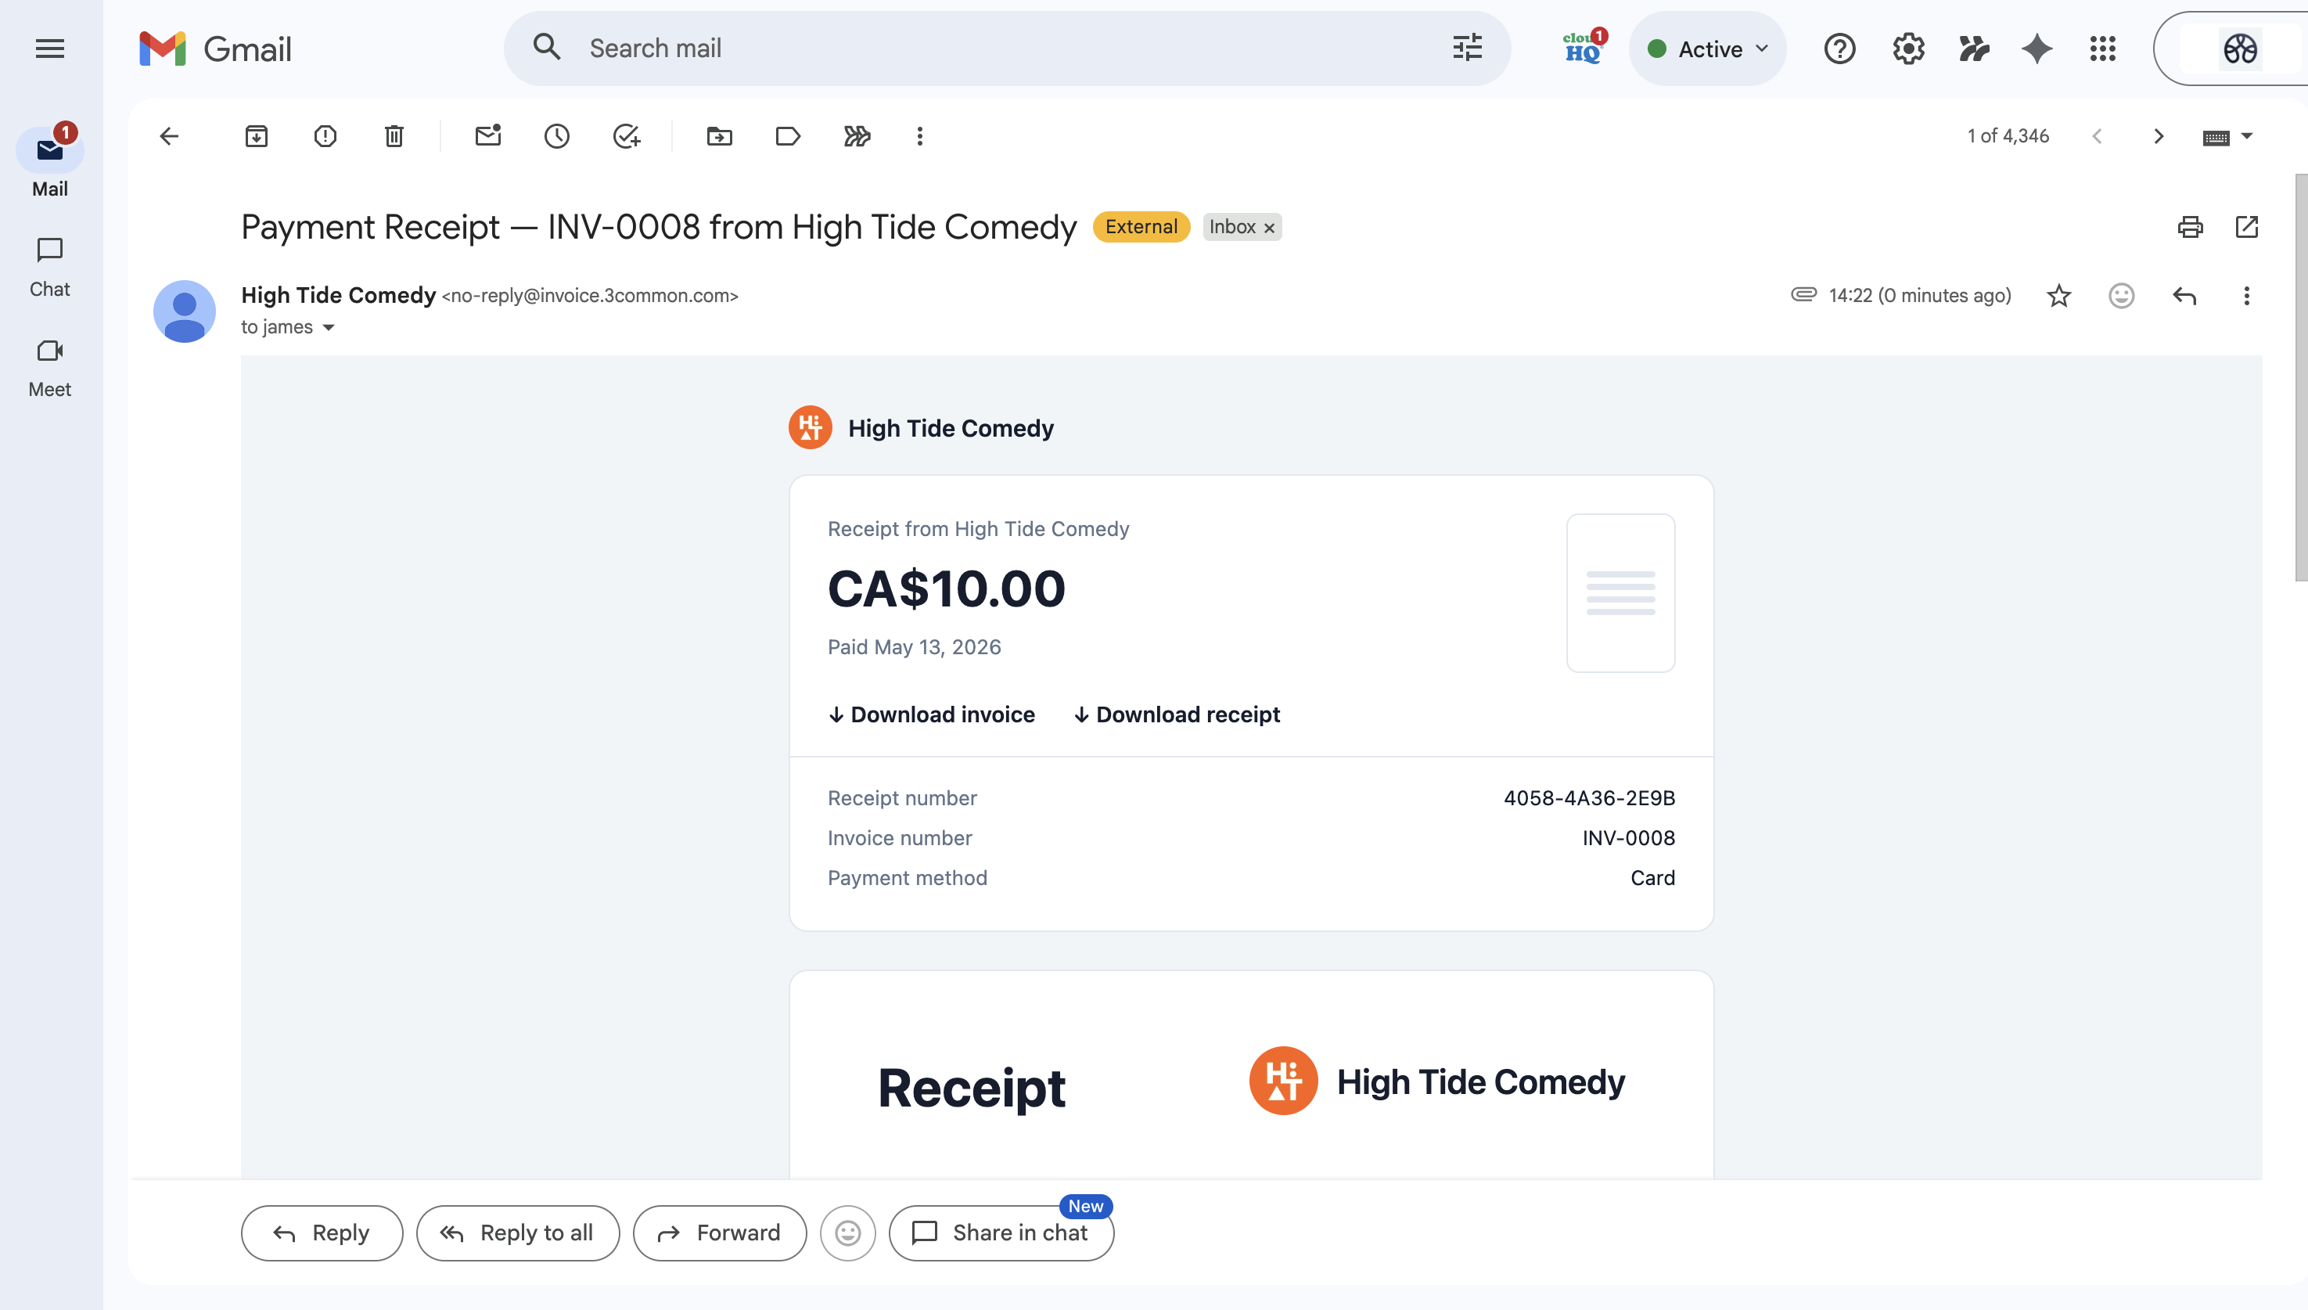
Task: Click the forward-all double arrow label icon
Action: pos(856,136)
